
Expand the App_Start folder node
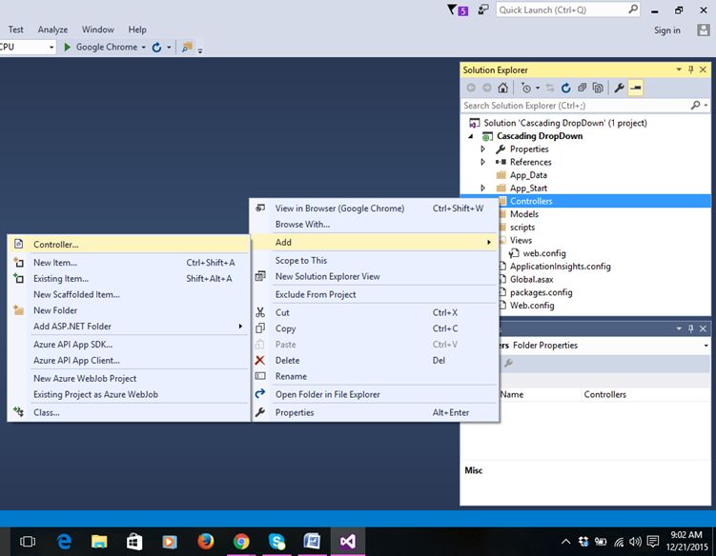click(483, 189)
